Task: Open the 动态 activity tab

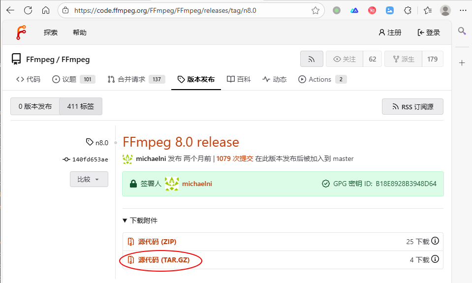Action: (274, 79)
